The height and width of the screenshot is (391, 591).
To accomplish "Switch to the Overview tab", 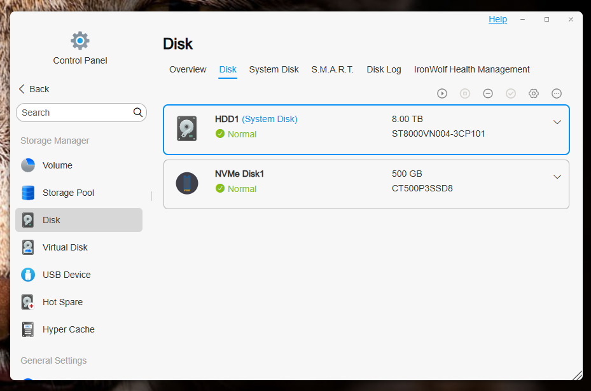I will click(x=188, y=69).
